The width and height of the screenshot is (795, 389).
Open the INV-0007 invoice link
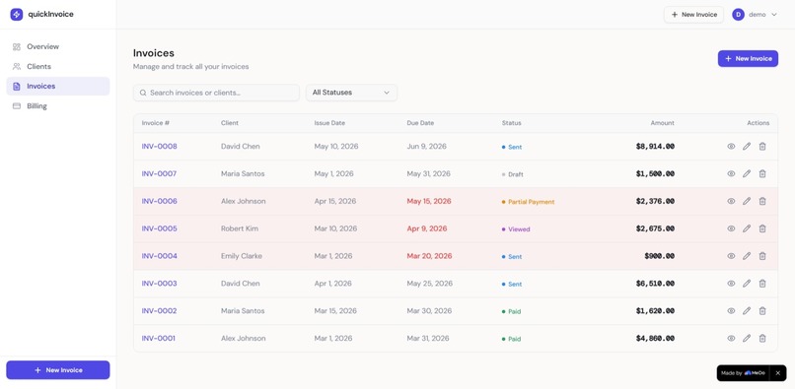click(x=159, y=173)
